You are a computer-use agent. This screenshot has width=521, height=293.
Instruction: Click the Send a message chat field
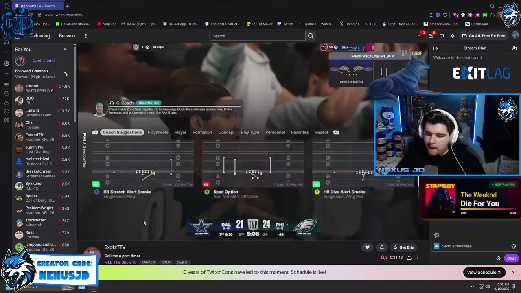[475, 246]
